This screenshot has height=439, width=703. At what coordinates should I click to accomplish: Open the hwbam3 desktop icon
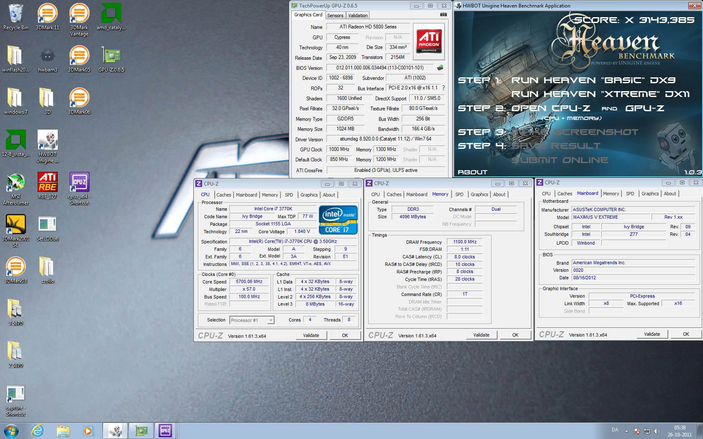[47, 59]
